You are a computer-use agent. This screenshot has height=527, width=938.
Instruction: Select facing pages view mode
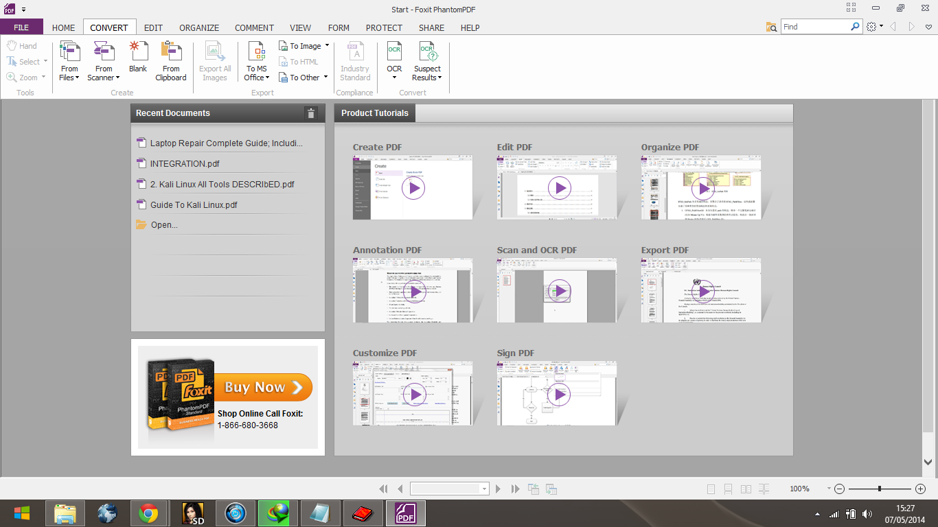746,489
